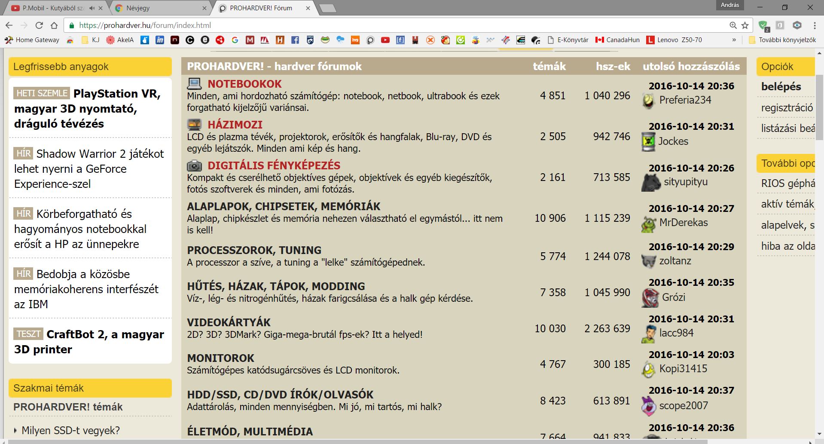This screenshot has height=444, width=824.
Task: Open the HDD/SSD, CD/DVD ÍRÓK/OLVASÓK forum
Action: pos(280,395)
